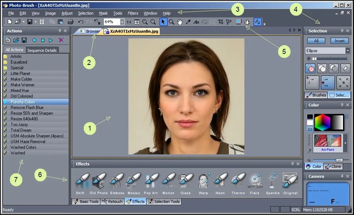Image resolution: width=354 pixels, height=215 pixels.
Task: Click the thumbs-up icon in the toolbar
Action: 247,22
